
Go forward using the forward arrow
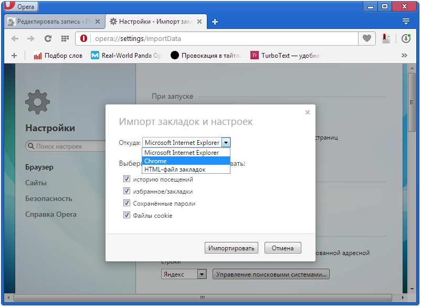click(31, 39)
